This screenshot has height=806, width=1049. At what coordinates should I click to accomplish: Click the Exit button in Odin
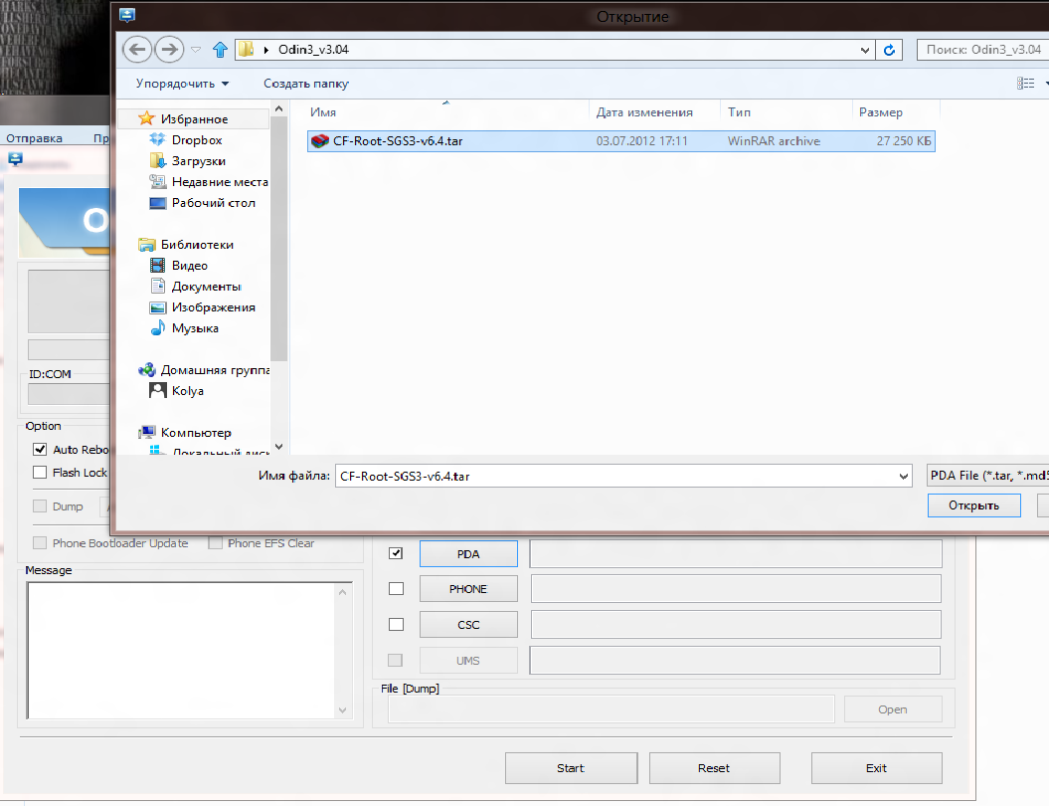(876, 768)
